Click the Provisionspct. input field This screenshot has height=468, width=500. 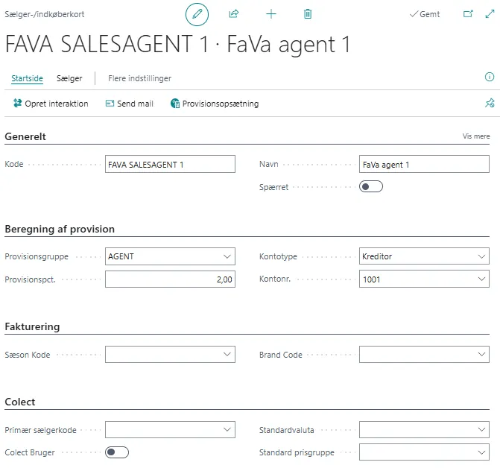coord(170,279)
